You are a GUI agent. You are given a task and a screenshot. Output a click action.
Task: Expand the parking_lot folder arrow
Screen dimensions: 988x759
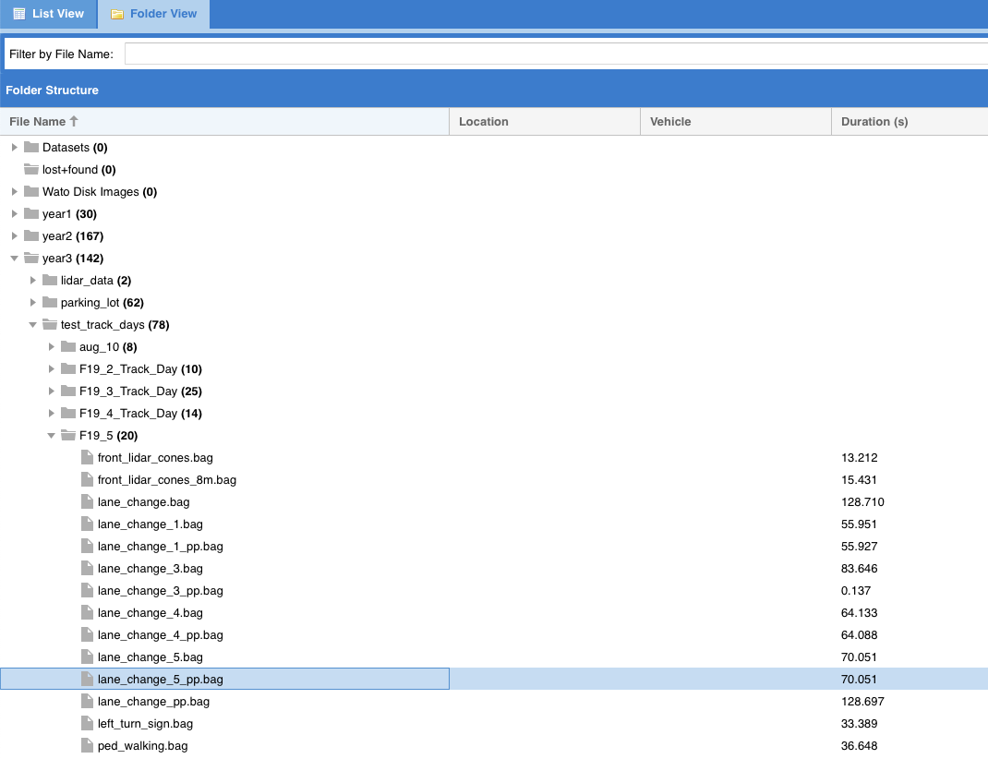point(32,302)
